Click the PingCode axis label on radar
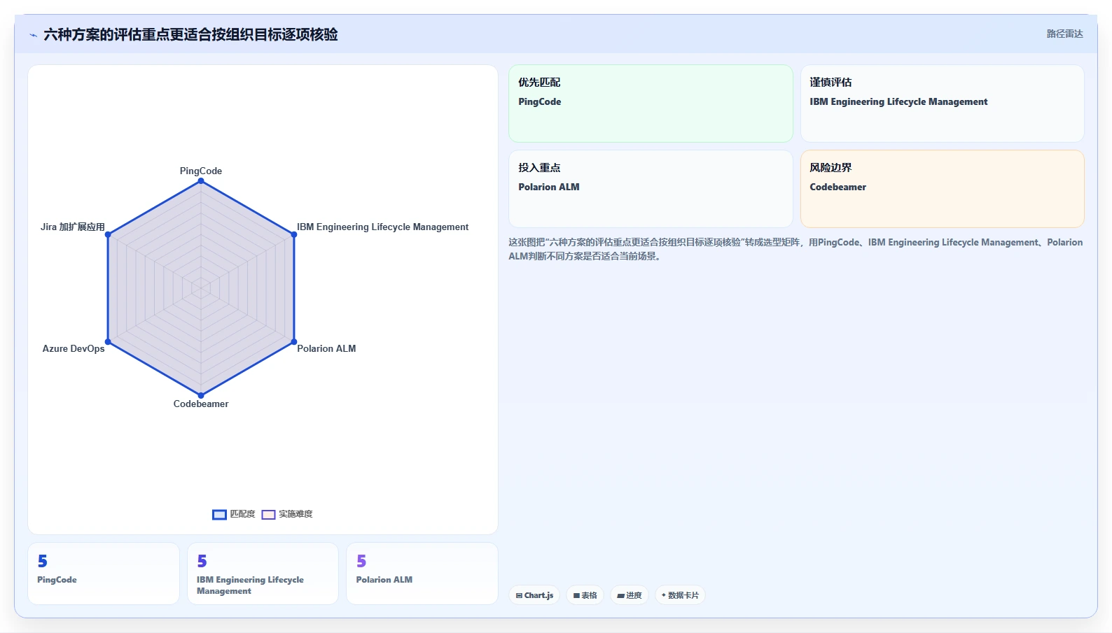This screenshot has width=1112, height=633. [x=201, y=171]
